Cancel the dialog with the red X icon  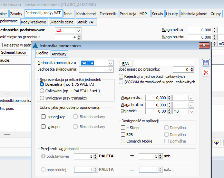point(206,73)
